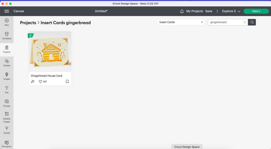
Task: Open the Shapes panel
Action: 7,63
